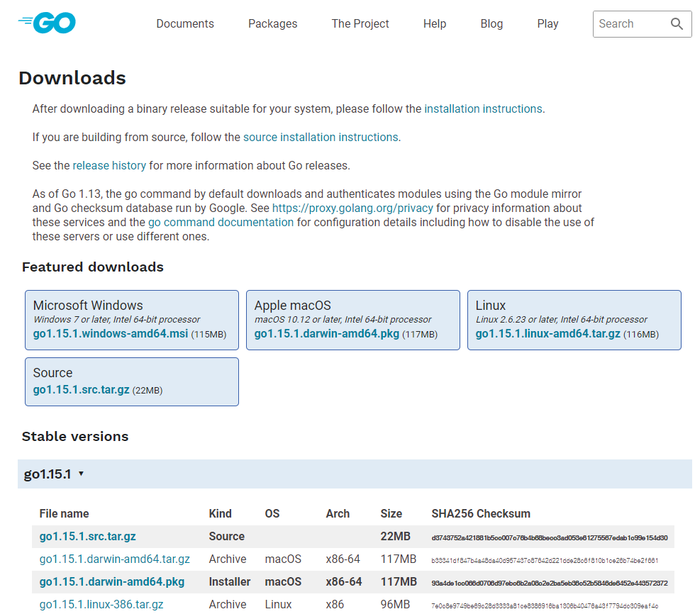Click the Downloads page heading
The width and height of the screenshot is (695, 614).
point(72,78)
